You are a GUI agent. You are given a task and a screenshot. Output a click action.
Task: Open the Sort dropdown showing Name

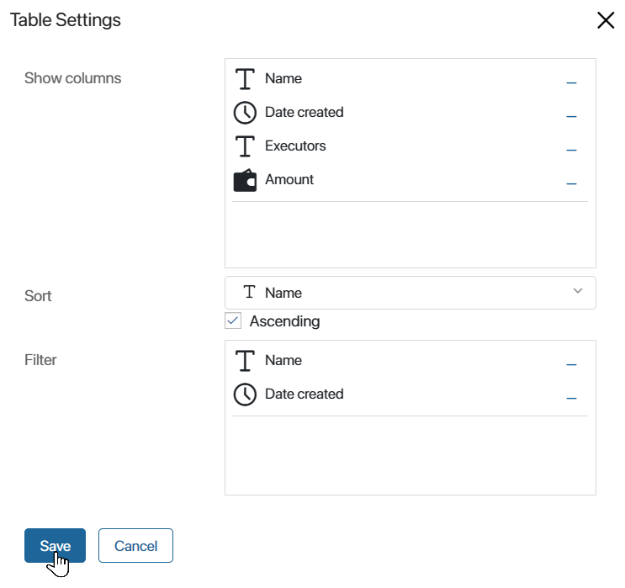point(410,293)
